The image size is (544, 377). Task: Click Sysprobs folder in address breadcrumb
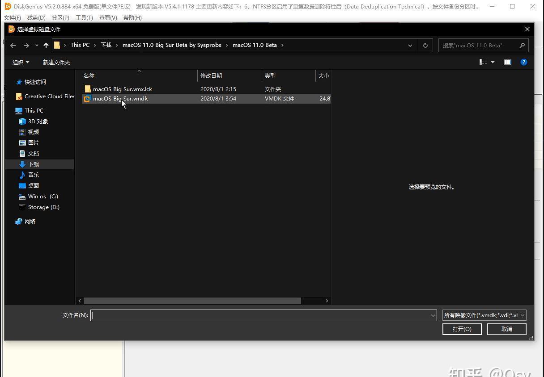click(x=172, y=45)
